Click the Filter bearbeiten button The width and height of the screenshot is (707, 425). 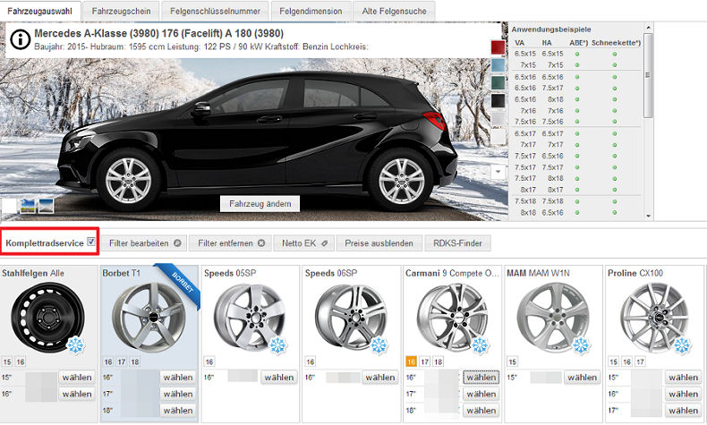pyautogui.click(x=145, y=243)
